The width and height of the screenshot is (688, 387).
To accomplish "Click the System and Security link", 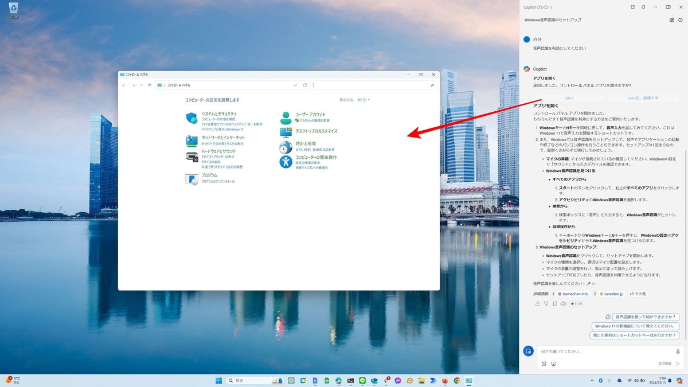I will [x=218, y=114].
